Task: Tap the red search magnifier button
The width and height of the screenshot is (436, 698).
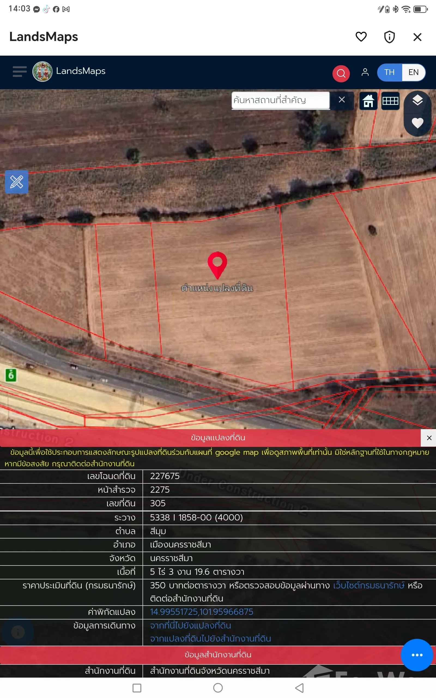Action: pyautogui.click(x=341, y=74)
